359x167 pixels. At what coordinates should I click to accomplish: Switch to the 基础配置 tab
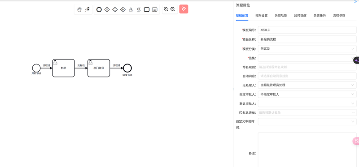[242, 16]
